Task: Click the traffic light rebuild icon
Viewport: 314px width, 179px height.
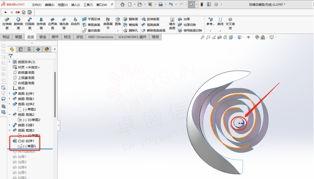Action: coord(202,5)
